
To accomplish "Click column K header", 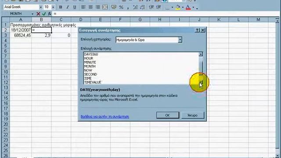I will [x=219, y=20].
